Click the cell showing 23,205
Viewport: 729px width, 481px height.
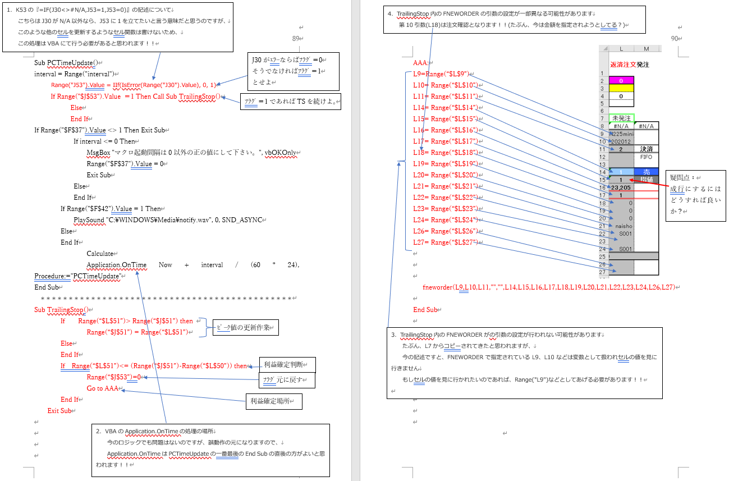coord(621,187)
